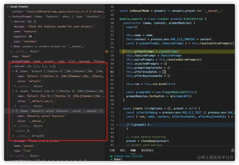This screenshot has height=165, width=239.
Task: Open the 调试控制台 tab
Action: [147, 150]
